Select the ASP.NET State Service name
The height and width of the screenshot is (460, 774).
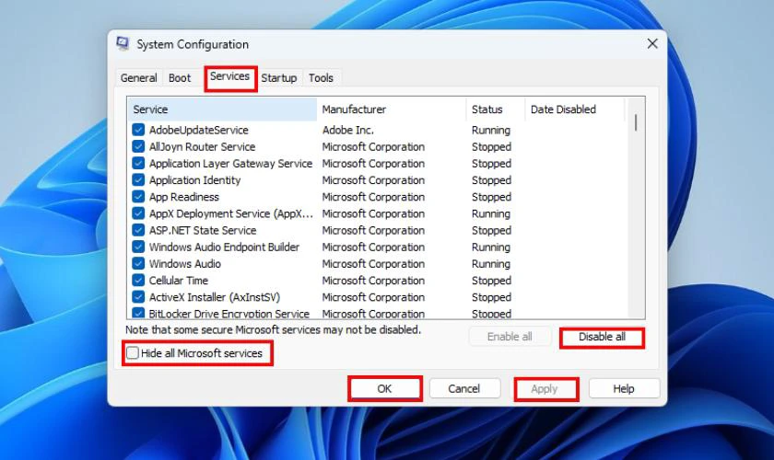(x=203, y=231)
